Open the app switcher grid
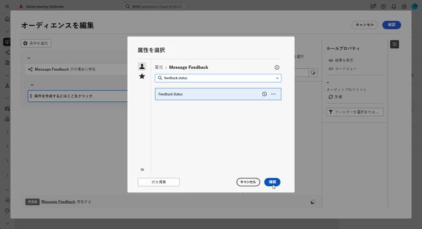This screenshot has width=422, height=229. click(x=404, y=6)
